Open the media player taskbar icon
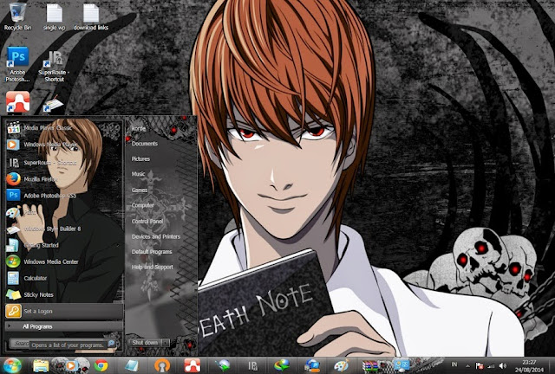 point(71,365)
